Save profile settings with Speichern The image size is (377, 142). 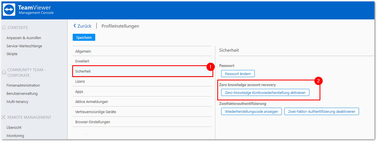click(x=84, y=37)
